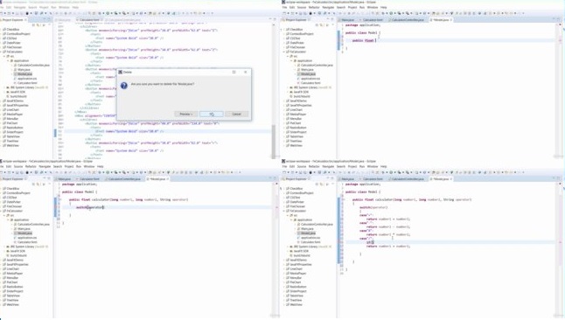This screenshot has width=565, height=320.
Task: Select ComboBoxProject in tree, Delete-dialog window
Action: point(17,34)
